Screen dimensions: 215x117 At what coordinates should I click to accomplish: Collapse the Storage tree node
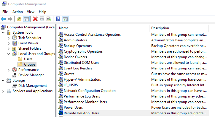click(3, 81)
